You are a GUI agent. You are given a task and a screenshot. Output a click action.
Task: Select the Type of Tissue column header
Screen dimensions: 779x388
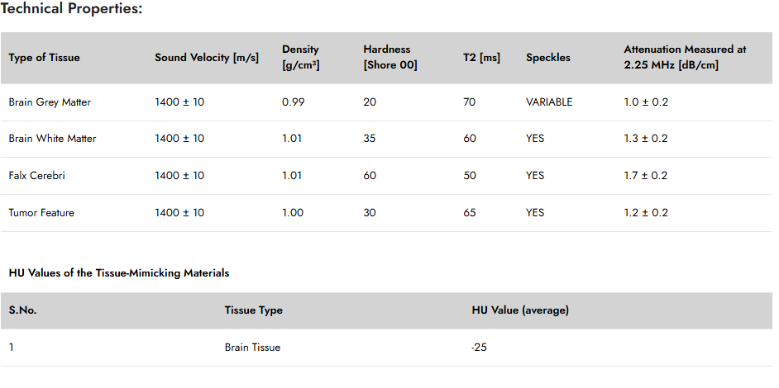click(x=44, y=58)
